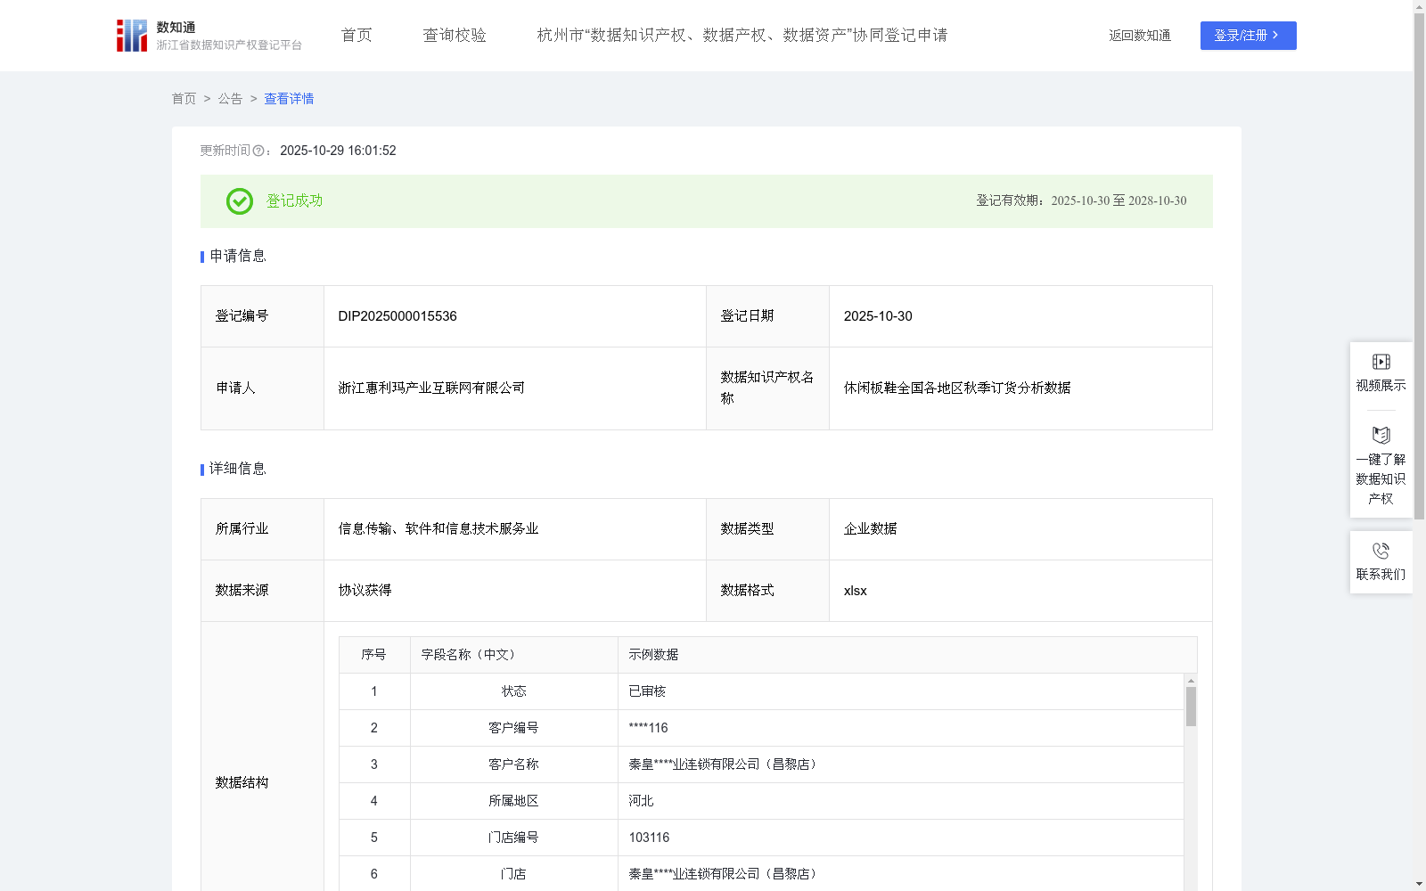Viewport: 1426px width, 891px height.
Task: Click data source value 协议获得
Action: pyautogui.click(x=365, y=591)
